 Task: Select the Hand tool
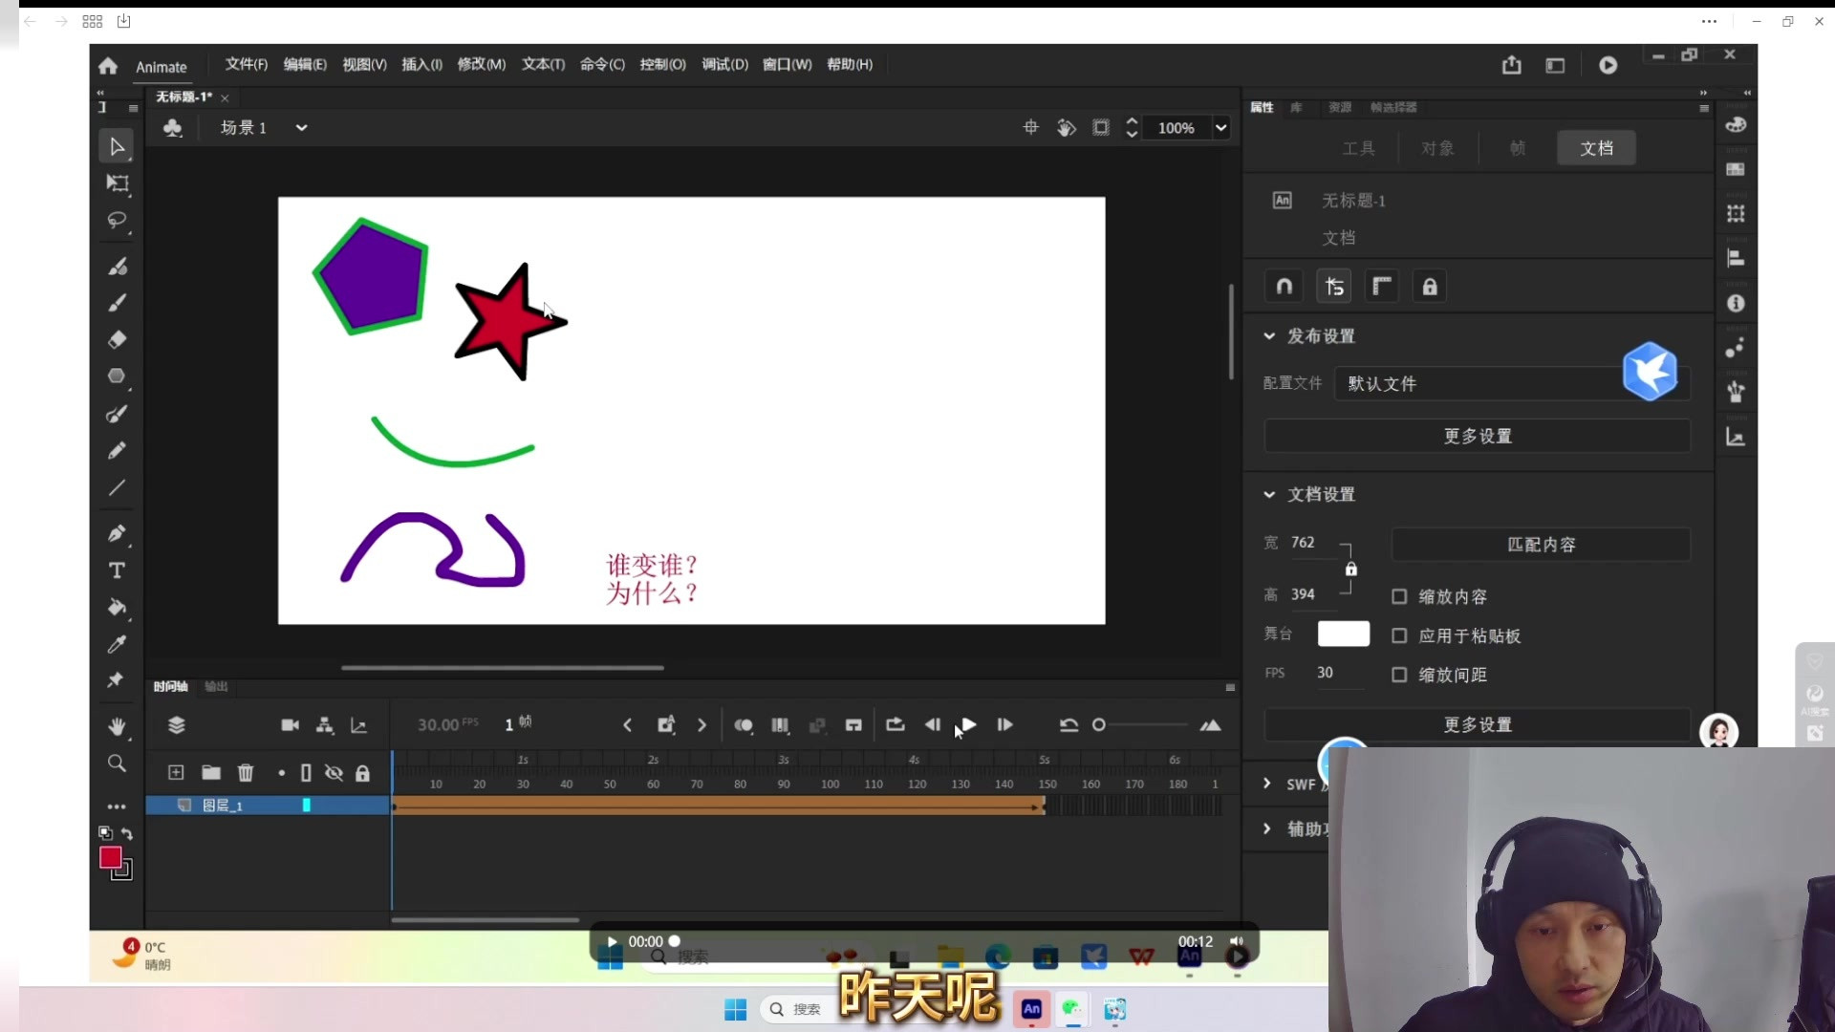(117, 727)
